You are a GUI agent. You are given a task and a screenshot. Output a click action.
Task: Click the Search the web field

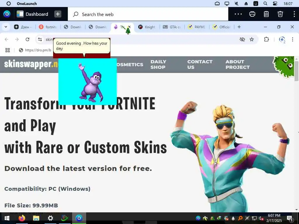(x=148, y=14)
